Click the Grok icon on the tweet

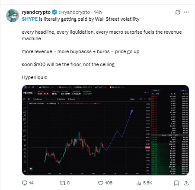[178, 12]
